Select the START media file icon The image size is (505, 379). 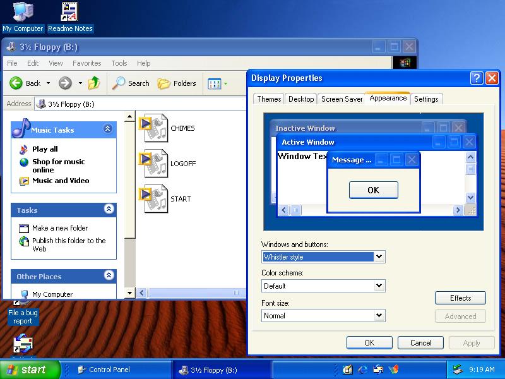(x=153, y=199)
